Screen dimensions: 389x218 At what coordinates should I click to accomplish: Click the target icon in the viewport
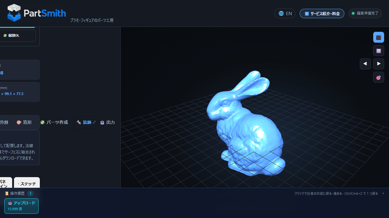tap(379, 77)
